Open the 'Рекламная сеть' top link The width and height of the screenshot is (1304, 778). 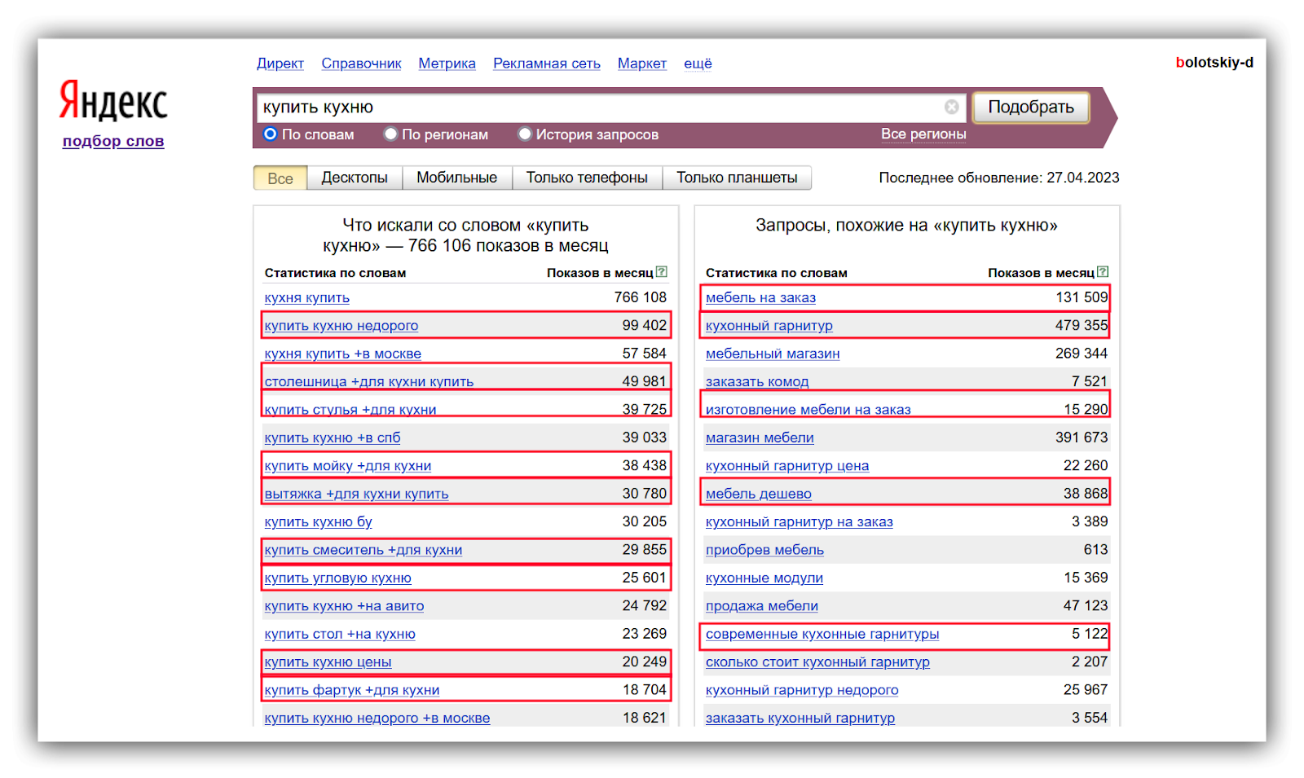(x=547, y=64)
